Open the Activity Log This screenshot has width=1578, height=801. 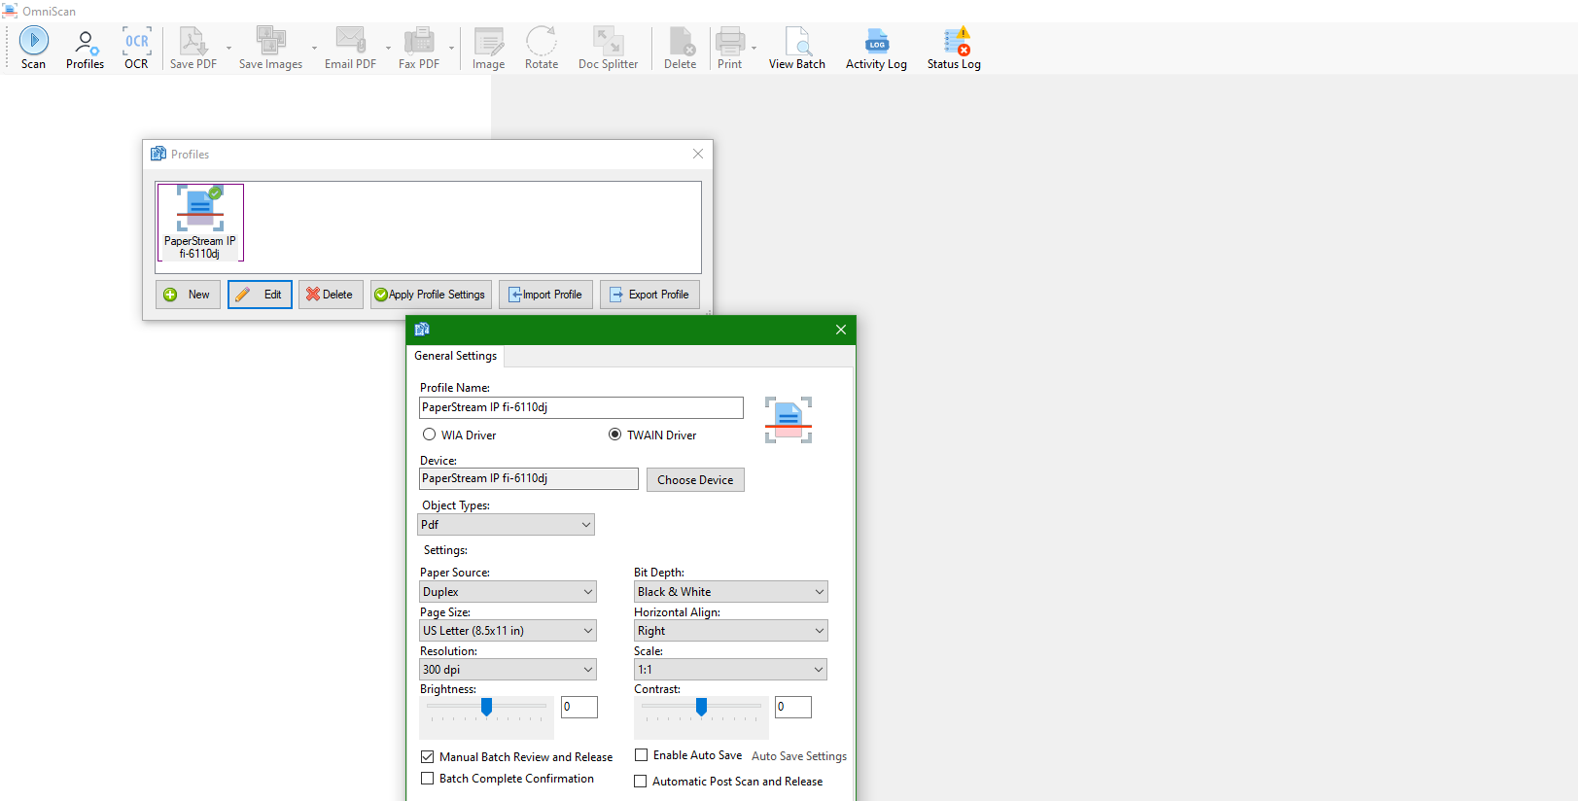876,48
